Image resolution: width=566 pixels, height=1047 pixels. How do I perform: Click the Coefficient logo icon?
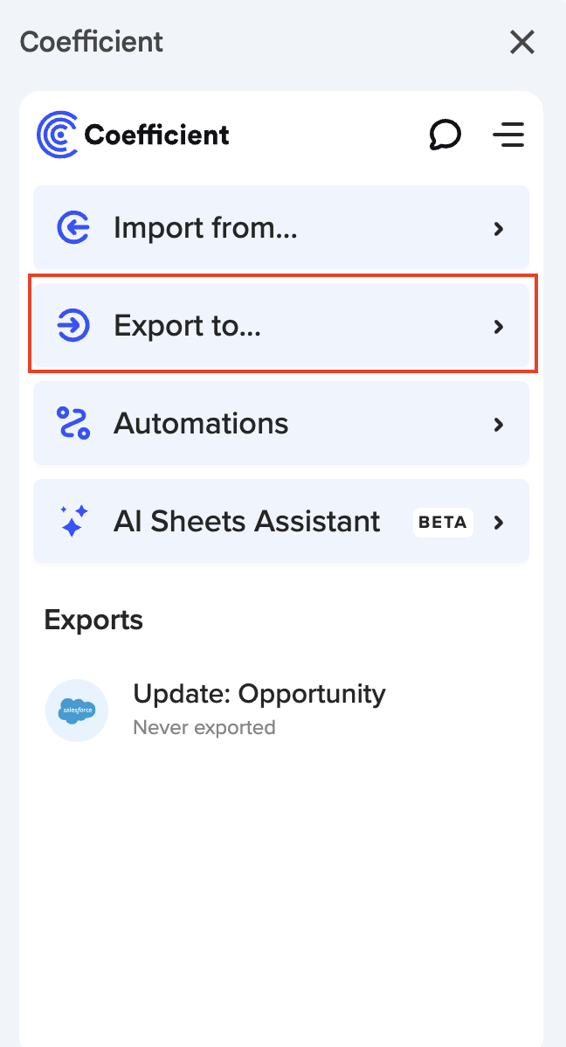click(x=58, y=135)
